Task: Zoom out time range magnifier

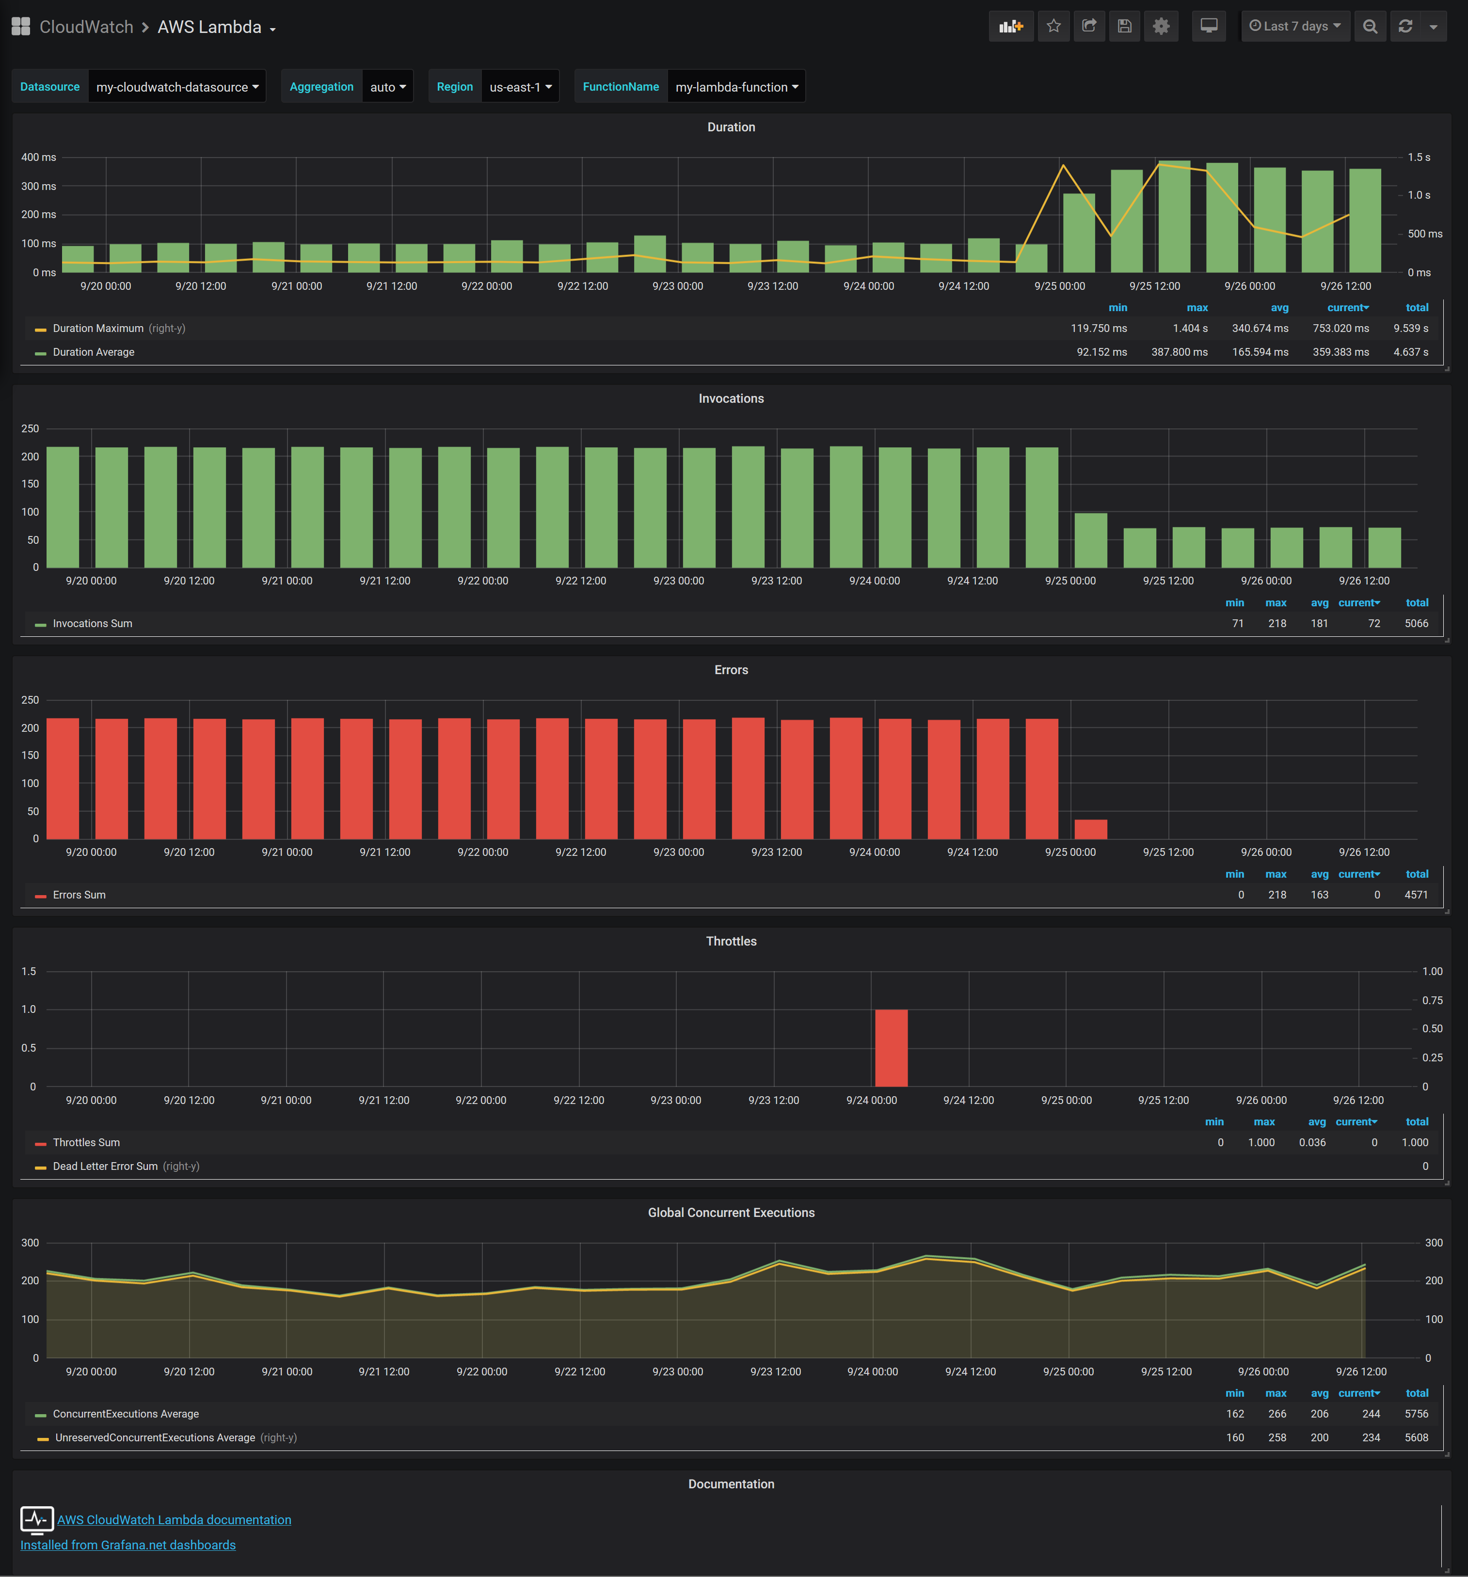Action: tap(1370, 26)
